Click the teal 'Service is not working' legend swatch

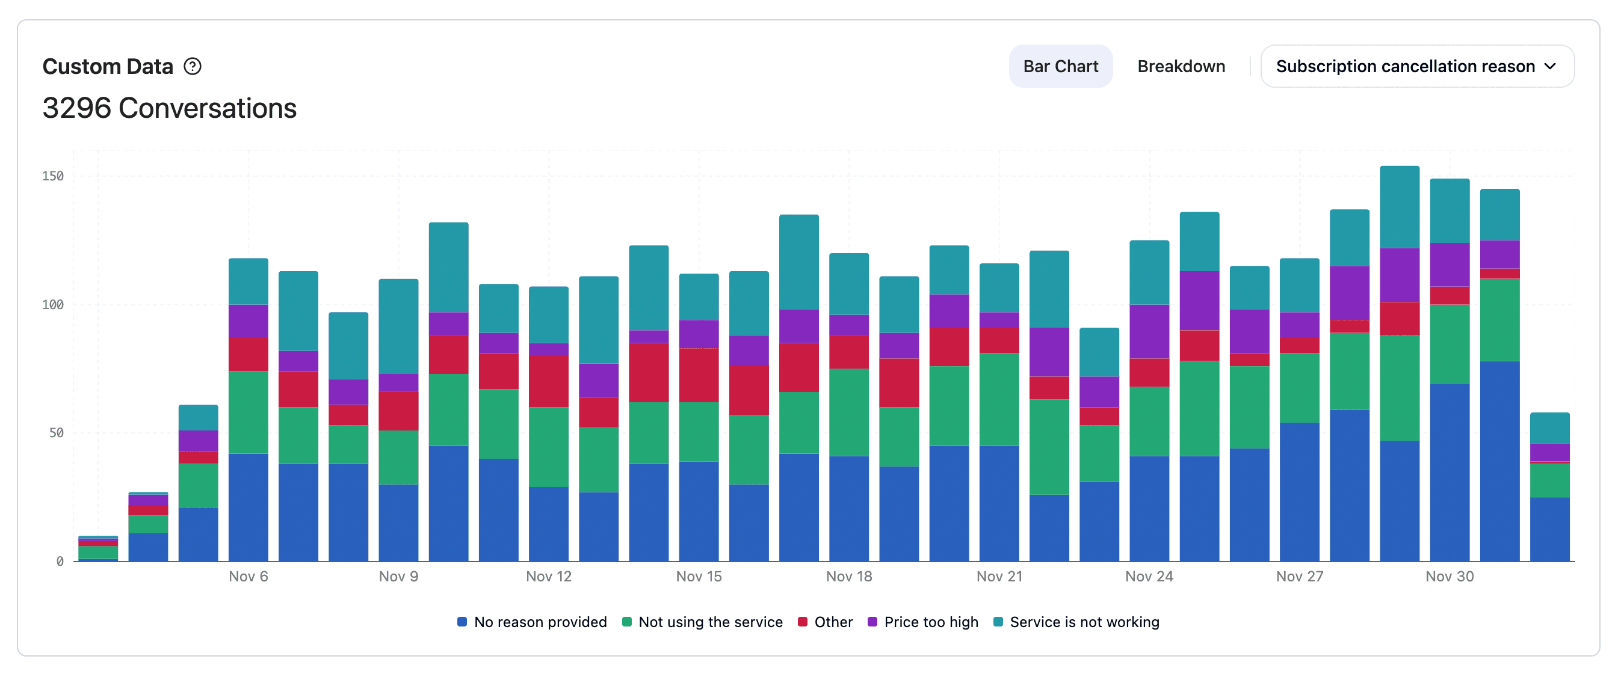tap(998, 622)
